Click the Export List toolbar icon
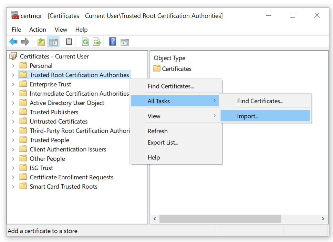The width and height of the screenshot is (333, 242). (x=97, y=42)
